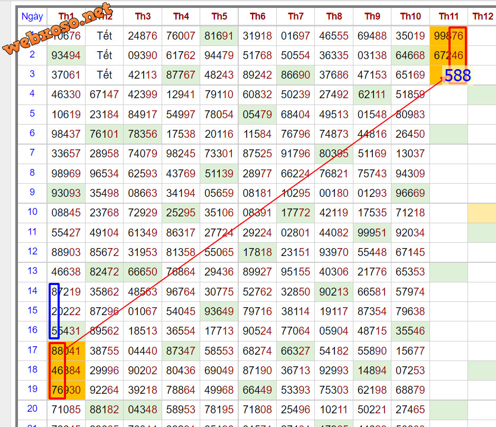
Task: Select the Th5 month column header
Action: point(219,16)
